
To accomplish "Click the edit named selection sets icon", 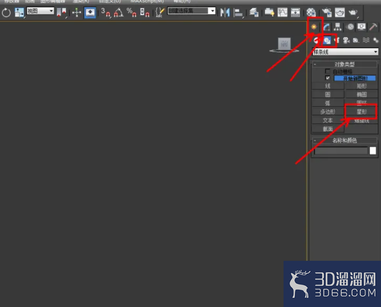I will click(x=160, y=12).
